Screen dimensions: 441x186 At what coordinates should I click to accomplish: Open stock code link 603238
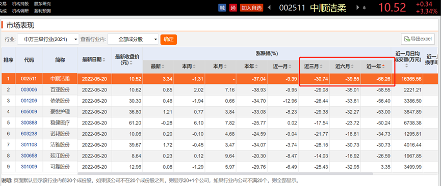click(29, 134)
